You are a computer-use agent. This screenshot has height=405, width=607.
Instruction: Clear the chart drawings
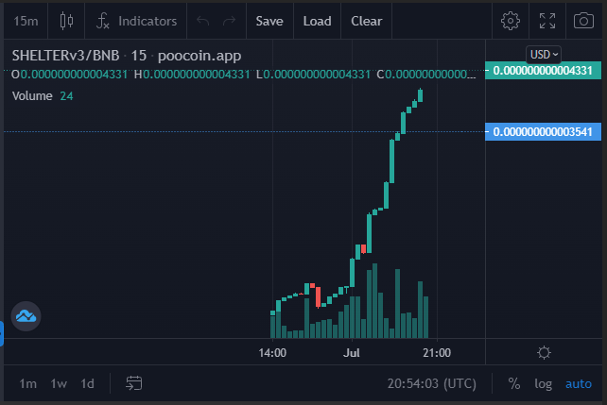tap(366, 21)
